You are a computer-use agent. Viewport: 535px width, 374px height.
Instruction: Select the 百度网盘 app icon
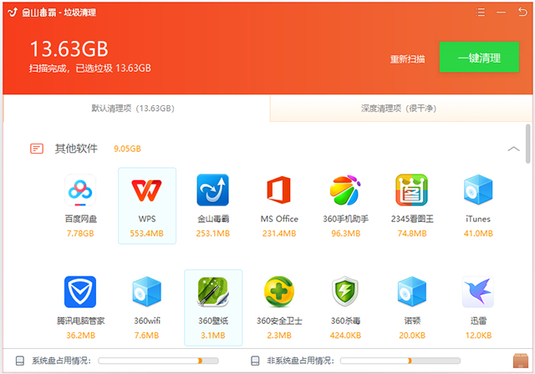80,190
